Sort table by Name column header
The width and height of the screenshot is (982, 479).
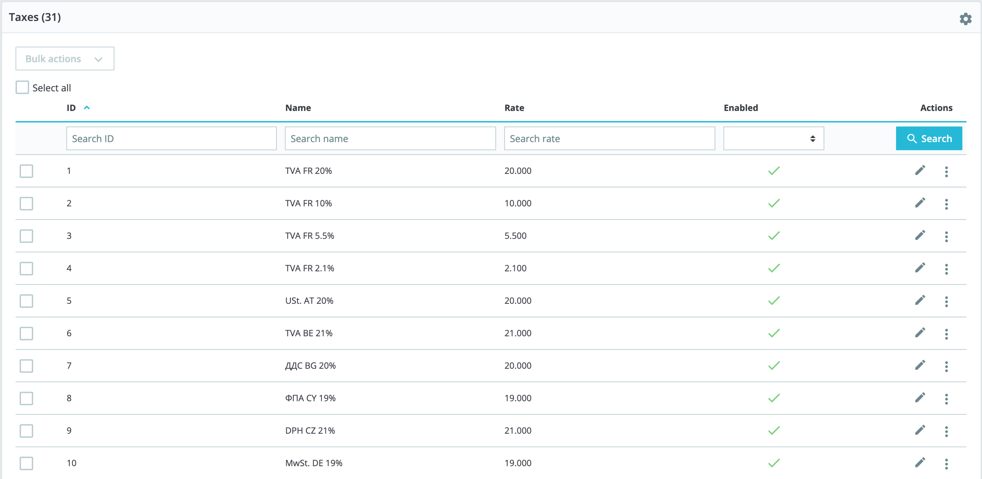click(x=298, y=108)
